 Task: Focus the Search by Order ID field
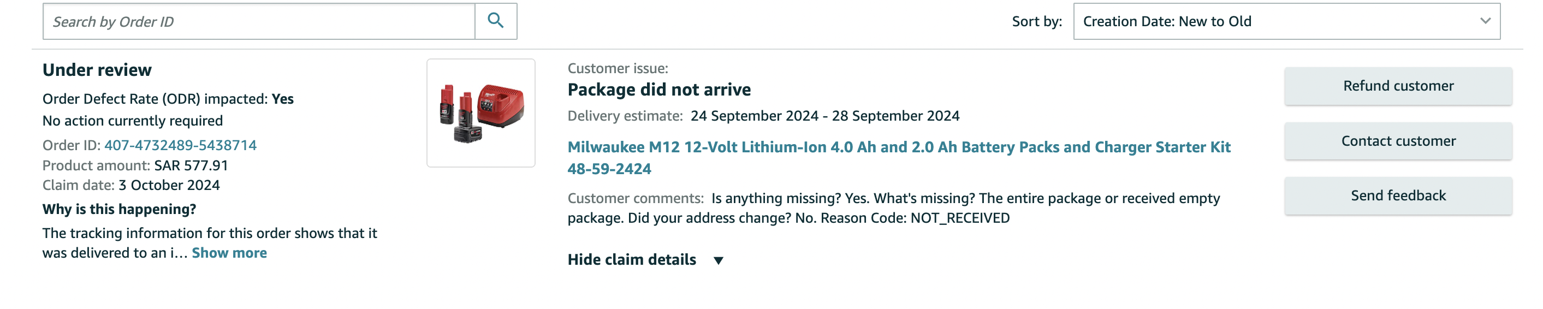tap(259, 21)
